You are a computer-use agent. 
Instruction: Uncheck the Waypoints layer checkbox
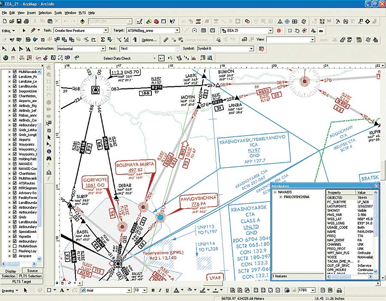(x=15, y=144)
